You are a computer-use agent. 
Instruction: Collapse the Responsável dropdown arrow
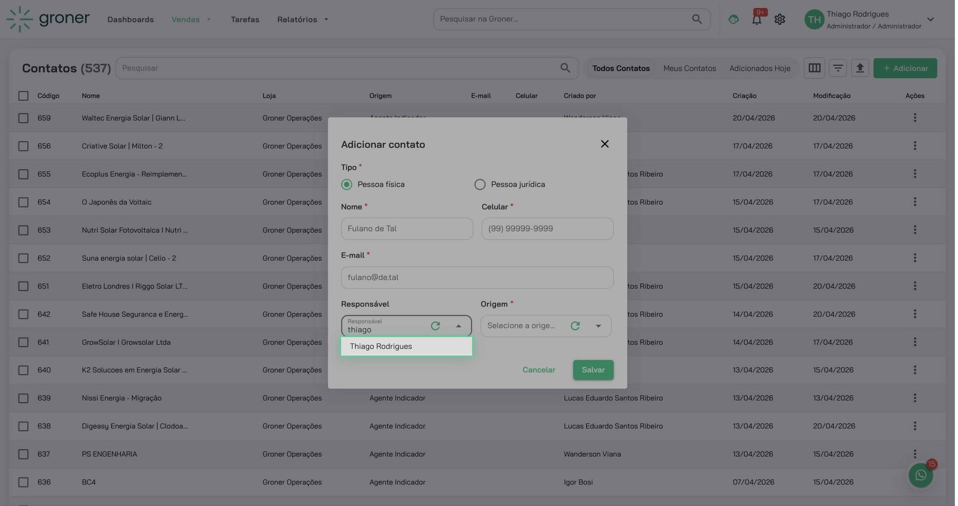tap(459, 326)
